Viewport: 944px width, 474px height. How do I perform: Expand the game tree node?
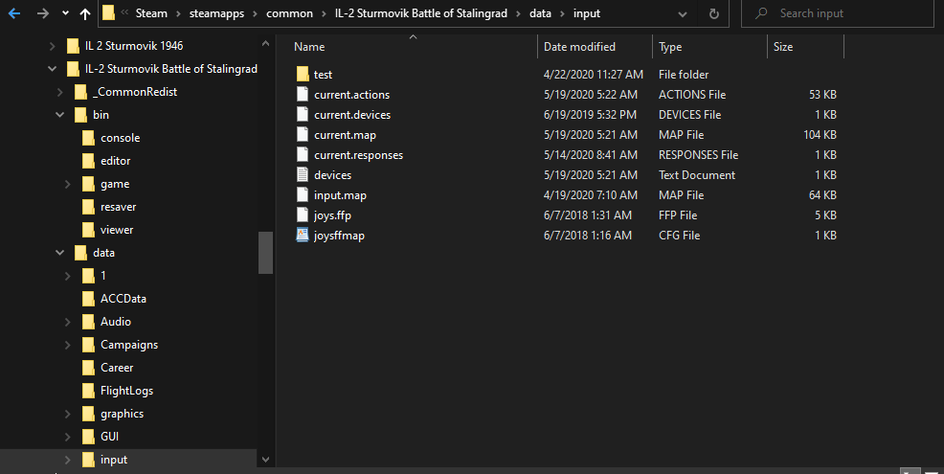[67, 184]
